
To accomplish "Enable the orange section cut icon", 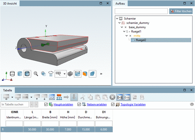I will pyautogui.click(x=85, y=74).
